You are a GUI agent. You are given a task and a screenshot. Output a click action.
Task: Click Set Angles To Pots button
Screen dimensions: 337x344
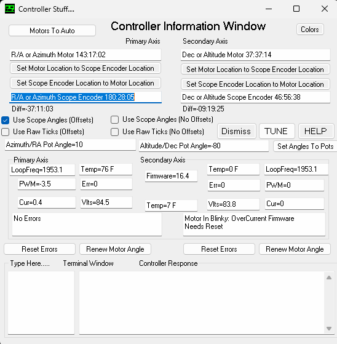point(305,146)
